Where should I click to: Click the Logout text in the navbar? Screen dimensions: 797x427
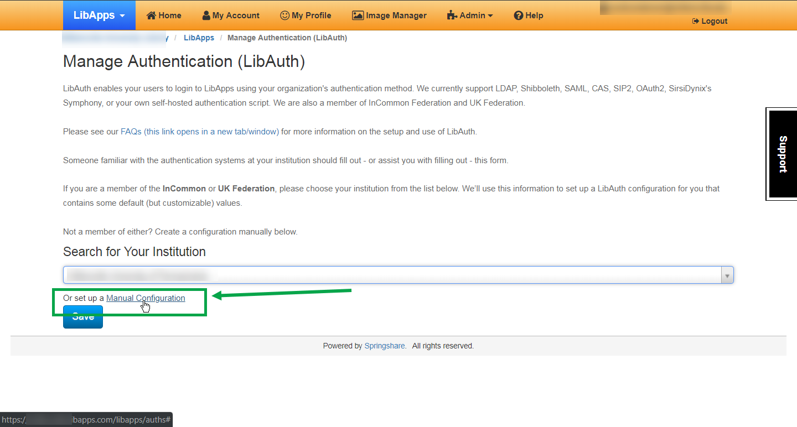coord(714,21)
